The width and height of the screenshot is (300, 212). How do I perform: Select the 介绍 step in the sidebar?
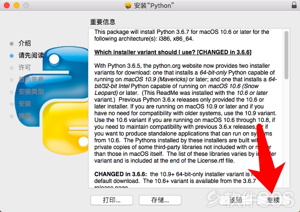pyautogui.click(x=25, y=43)
